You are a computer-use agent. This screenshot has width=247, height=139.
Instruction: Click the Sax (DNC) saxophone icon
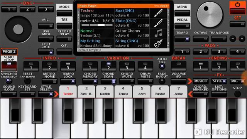(x=158, y=13)
